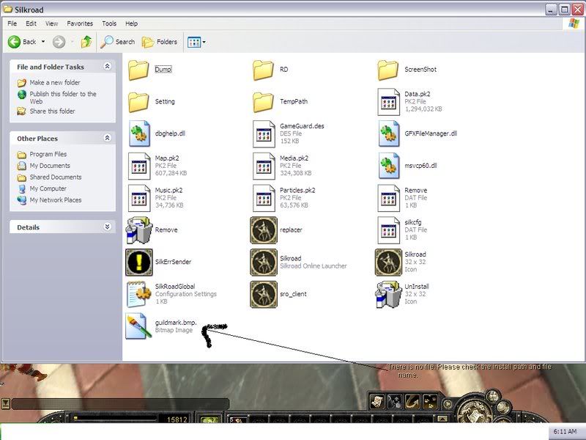
Task: Select the Music.pk2 file
Action: click(139, 198)
